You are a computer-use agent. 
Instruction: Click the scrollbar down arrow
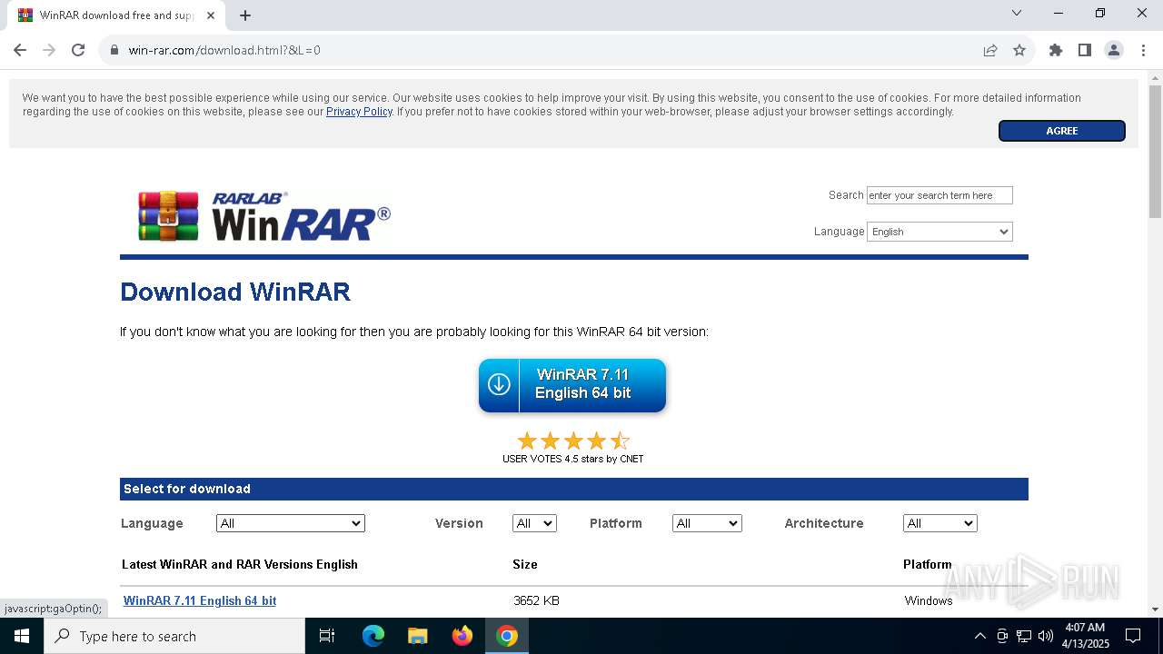(x=1155, y=609)
